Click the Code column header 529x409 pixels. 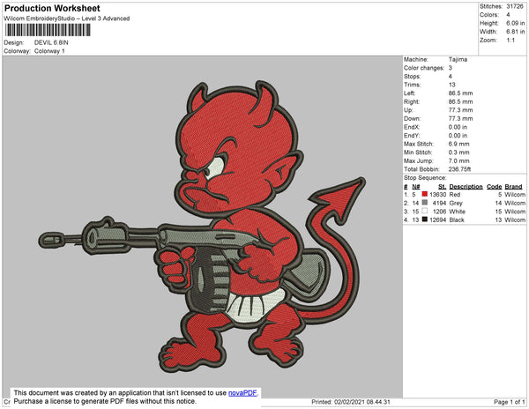tap(495, 187)
